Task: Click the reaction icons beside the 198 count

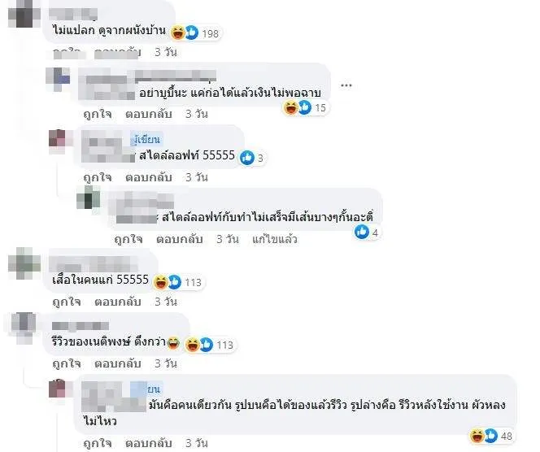Action: click(x=185, y=33)
